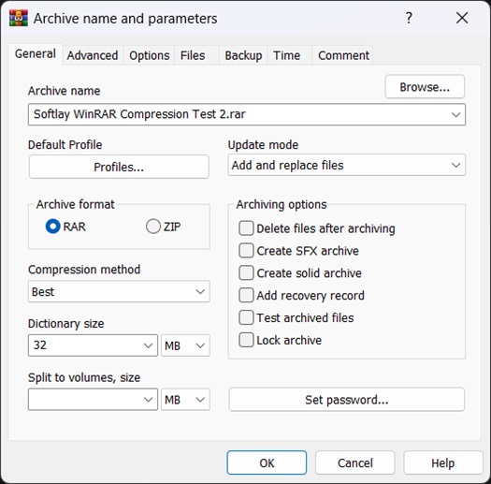491x484 pixels.
Task: Open the Update mode dropdown
Action: point(347,165)
